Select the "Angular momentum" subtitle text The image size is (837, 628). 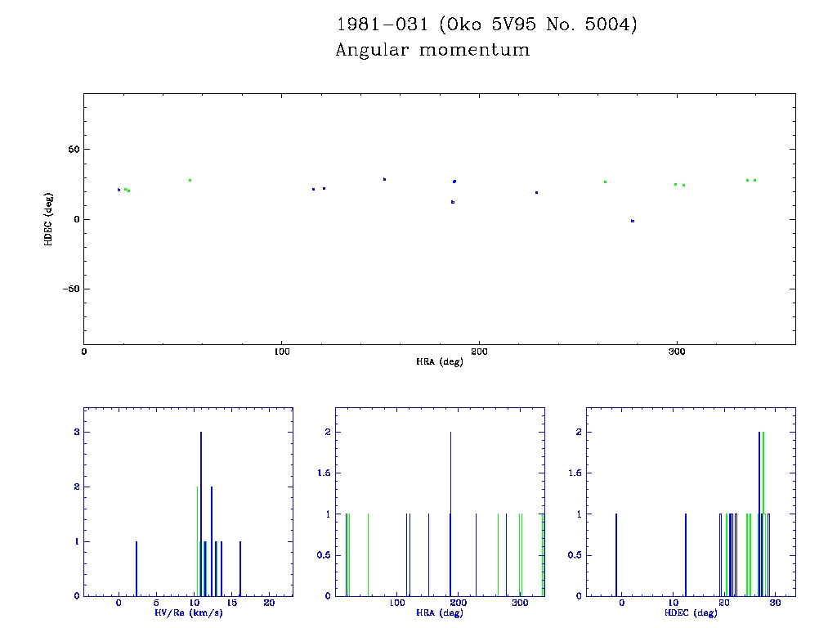coord(432,51)
